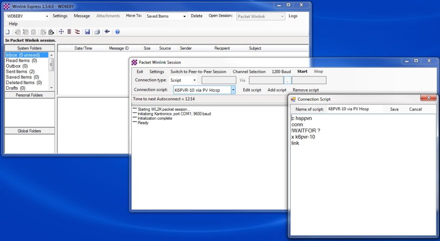The height and width of the screenshot is (241, 440).
Task: Click Delete in main menu bar
Action: click(197, 16)
